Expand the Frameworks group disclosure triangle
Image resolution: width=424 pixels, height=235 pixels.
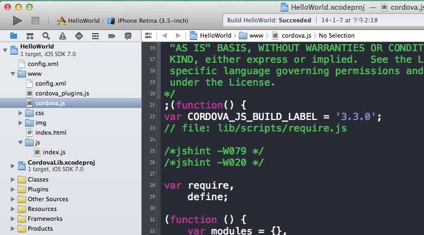[x=13, y=219]
